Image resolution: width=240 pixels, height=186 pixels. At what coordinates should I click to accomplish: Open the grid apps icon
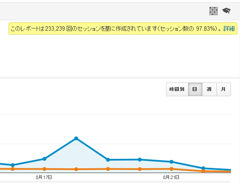[213, 11]
